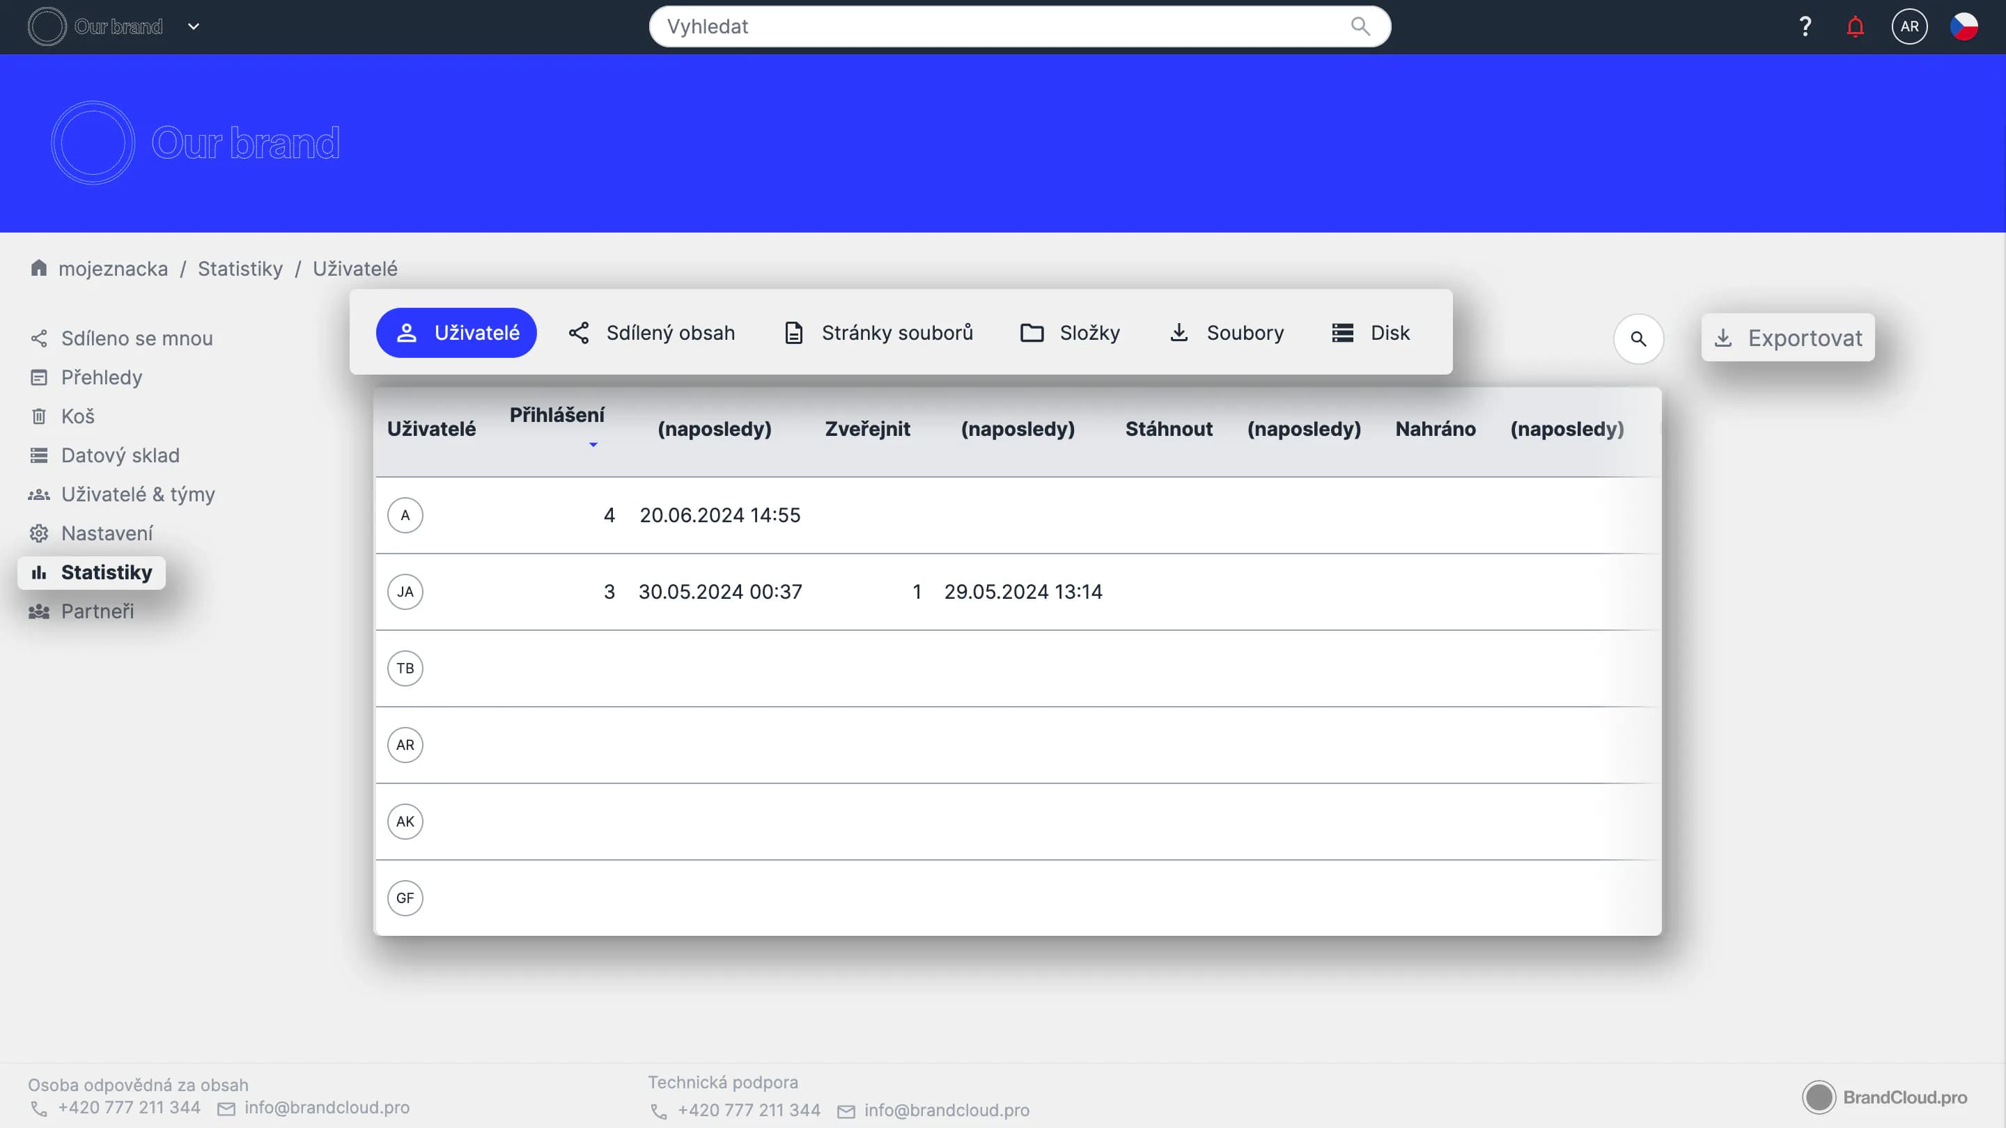Click magnifier icon inside Vyhledat field
Image resolution: width=2006 pixels, height=1128 pixels.
click(x=1360, y=26)
